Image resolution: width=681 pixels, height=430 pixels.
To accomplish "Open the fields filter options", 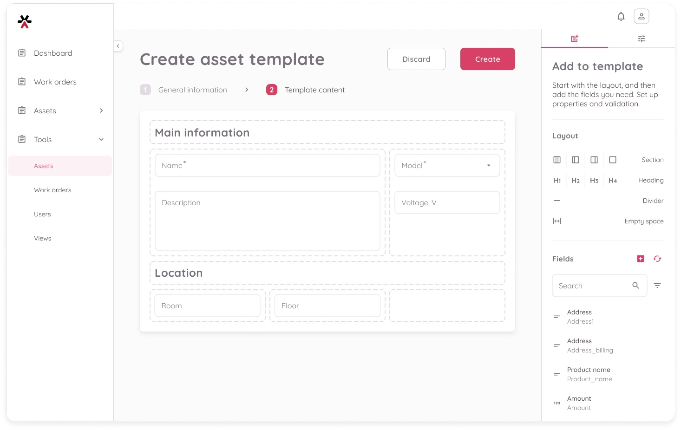I will (x=657, y=286).
